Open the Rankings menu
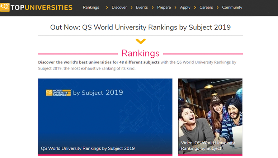The image size is (278, 158). pyautogui.click(x=91, y=8)
